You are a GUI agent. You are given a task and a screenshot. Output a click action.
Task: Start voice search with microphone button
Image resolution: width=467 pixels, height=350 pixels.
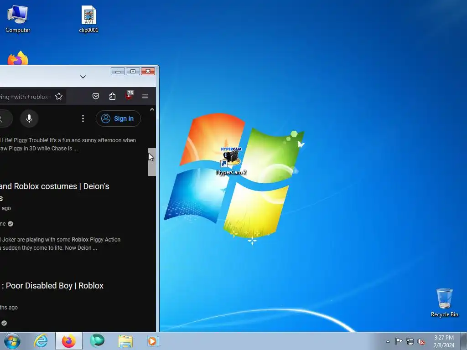pyautogui.click(x=29, y=118)
